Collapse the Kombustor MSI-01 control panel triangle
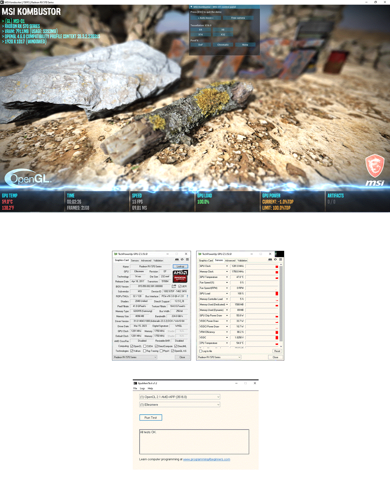 tap(191, 7)
